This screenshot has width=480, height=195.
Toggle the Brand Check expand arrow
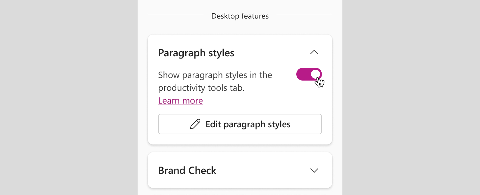(314, 170)
